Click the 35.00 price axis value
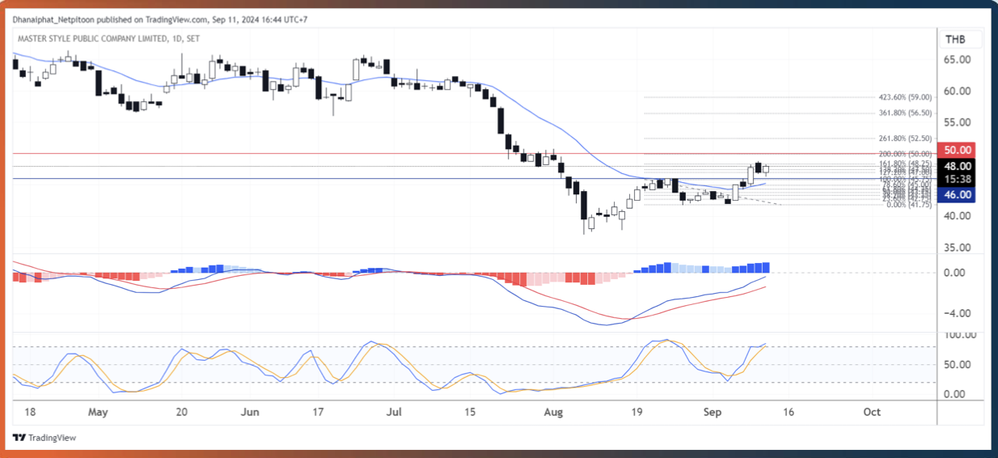The height and width of the screenshot is (458, 998). point(957,248)
